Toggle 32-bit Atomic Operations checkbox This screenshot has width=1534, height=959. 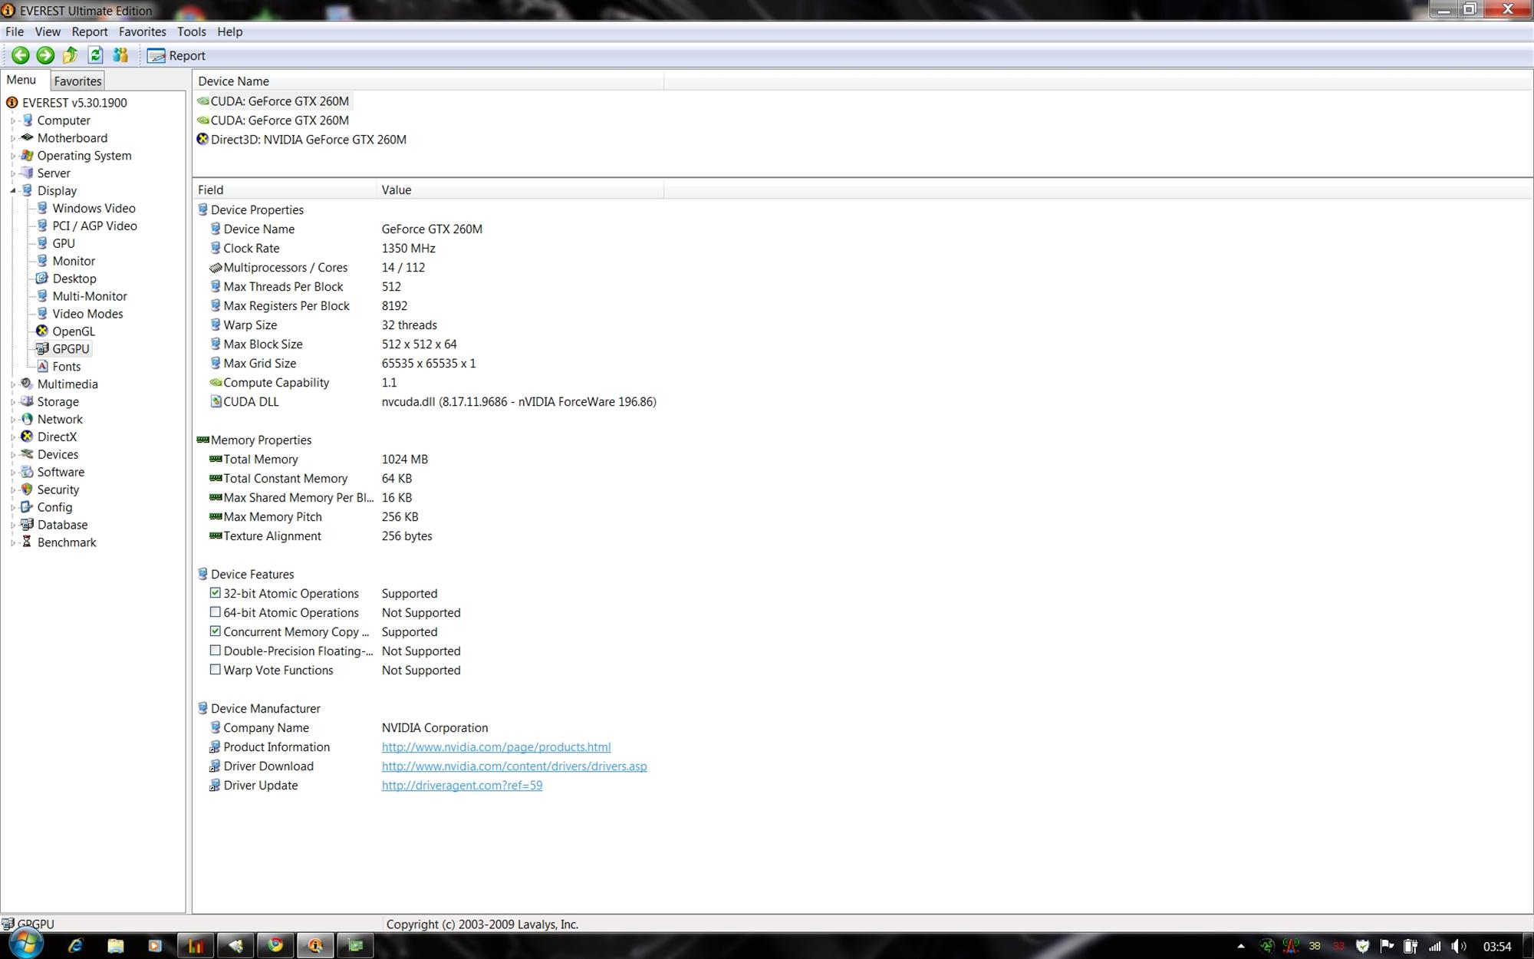click(216, 593)
